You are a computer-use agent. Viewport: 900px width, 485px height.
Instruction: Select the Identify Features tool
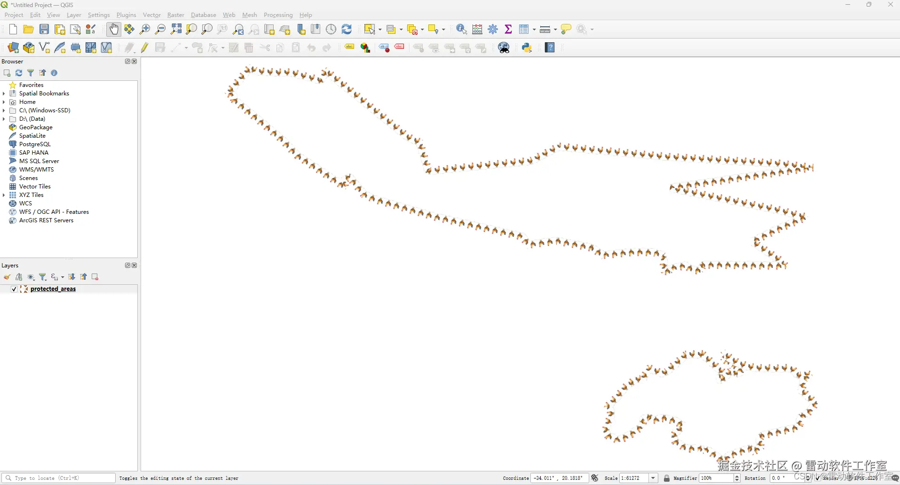pyautogui.click(x=461, y=29)
